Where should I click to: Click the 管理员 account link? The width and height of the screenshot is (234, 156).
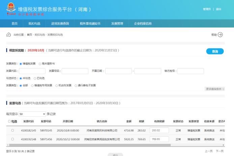(207, 9)
